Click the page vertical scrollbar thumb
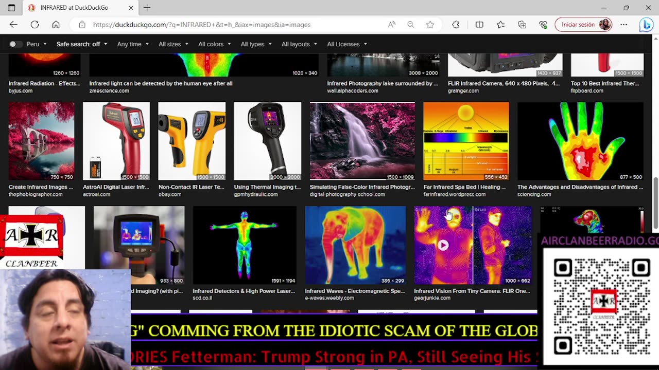Image resolution: width=659 pixels, height=370 pixels. (x=655, y=203)
